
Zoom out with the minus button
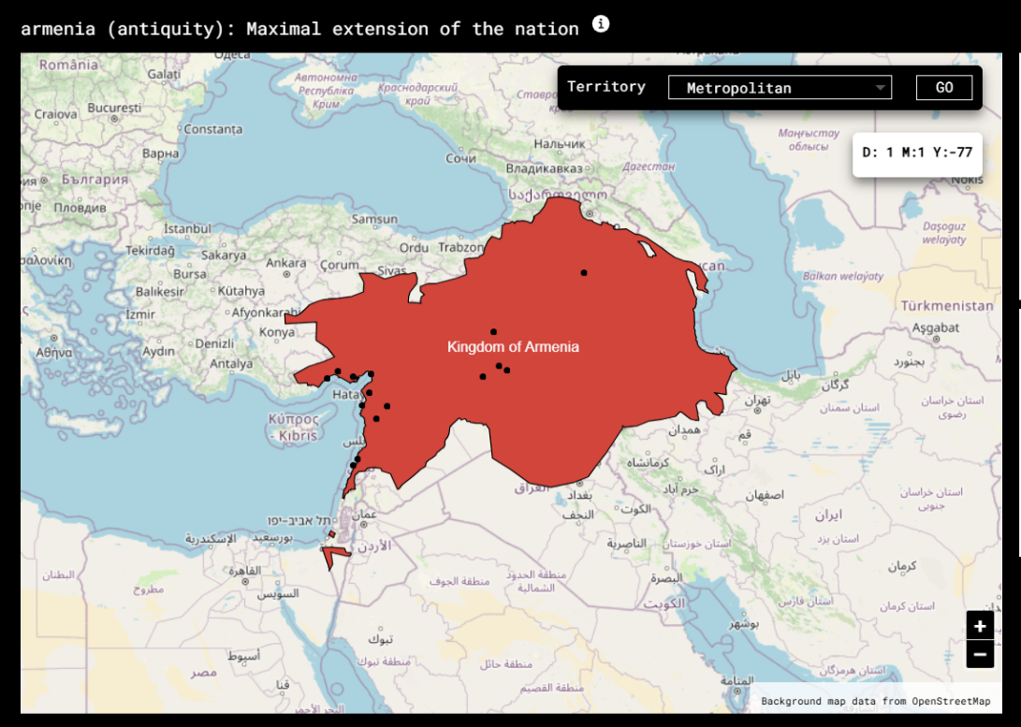980,654
